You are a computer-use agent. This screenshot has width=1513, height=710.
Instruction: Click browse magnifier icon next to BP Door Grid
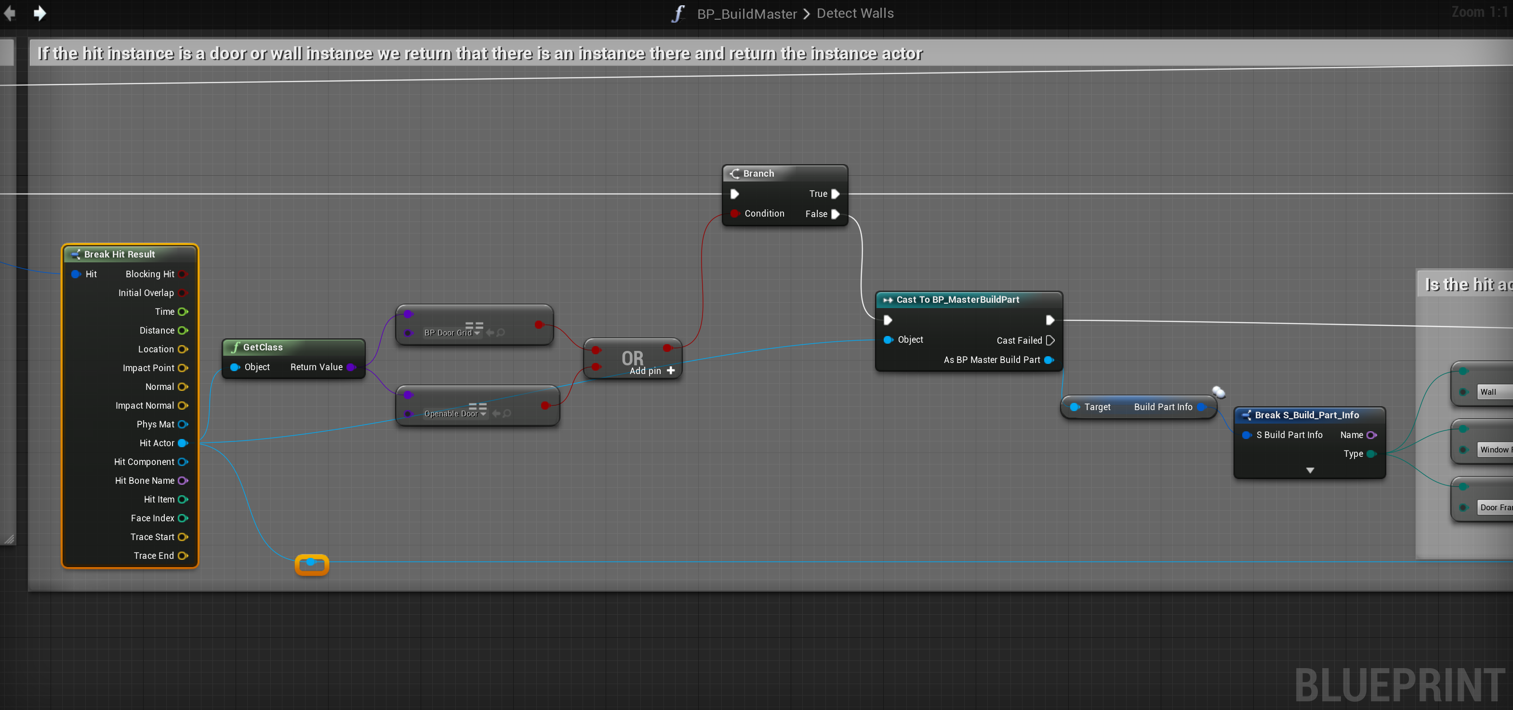(501, 332)
